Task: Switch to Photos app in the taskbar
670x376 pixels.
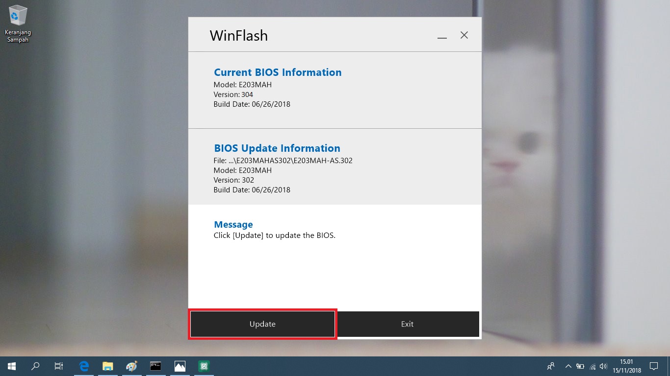Action: pyautogui.click(x=180, y=366)
